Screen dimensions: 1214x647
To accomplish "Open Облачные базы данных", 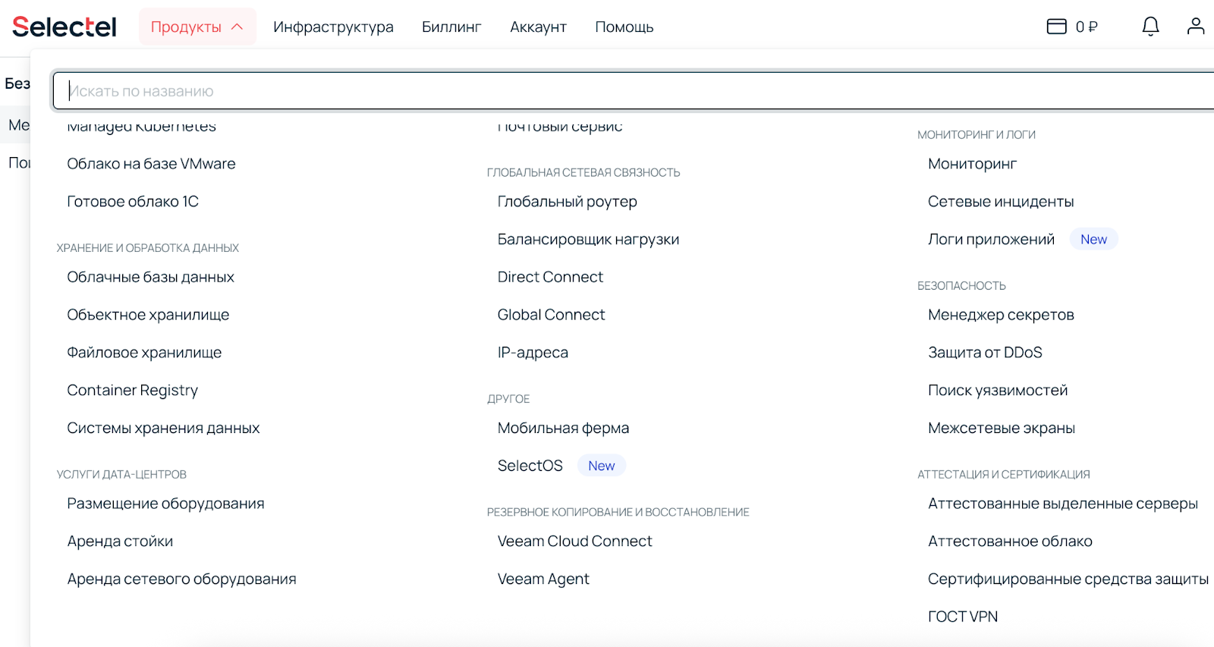I will coord(150,277).
